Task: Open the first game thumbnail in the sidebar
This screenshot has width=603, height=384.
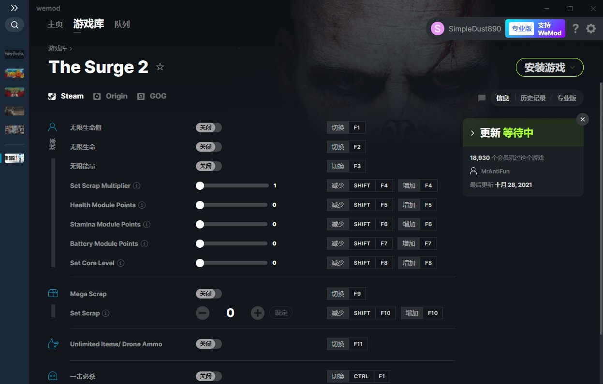Action: (15, 54)
